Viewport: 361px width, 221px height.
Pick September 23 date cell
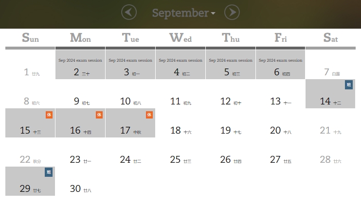point(80,160)
